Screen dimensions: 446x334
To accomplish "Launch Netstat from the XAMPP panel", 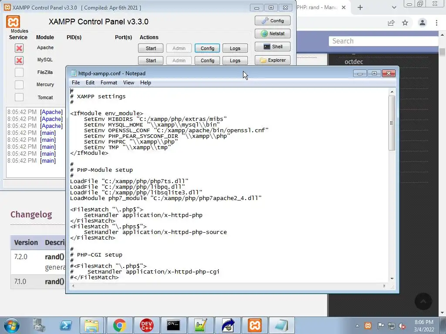I will point(273,33).
